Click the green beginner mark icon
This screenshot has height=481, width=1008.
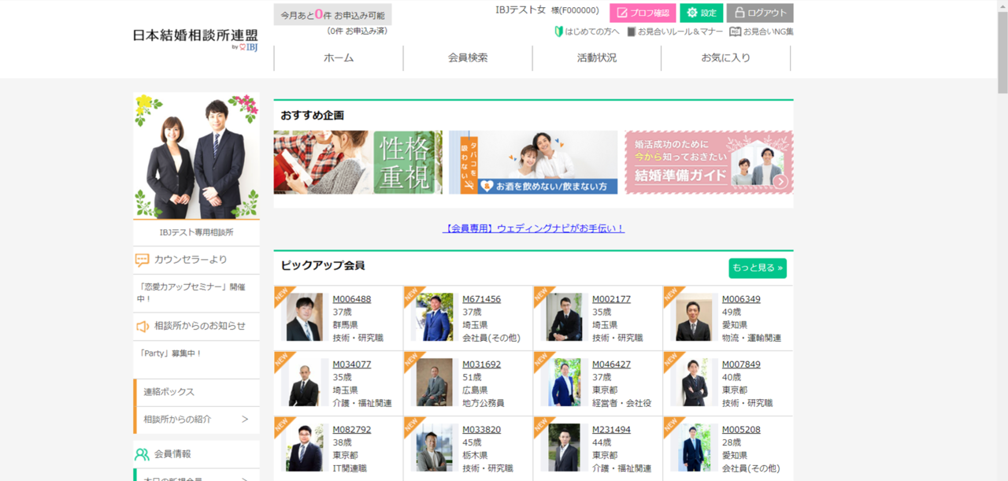(x=558, y=32)
